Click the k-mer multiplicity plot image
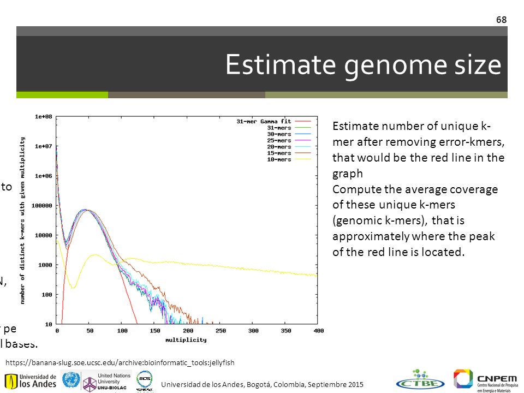524x393 pixels. (x=171, y=229)
